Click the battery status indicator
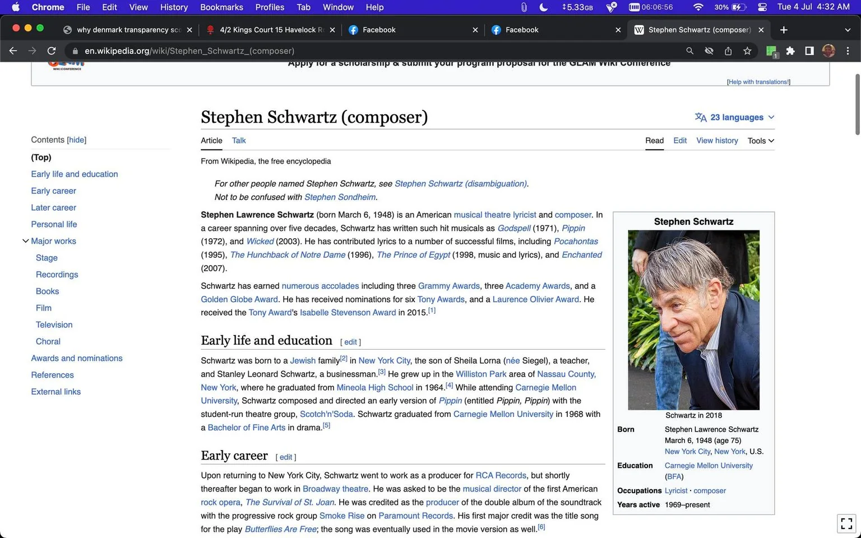The image size is (861, 538). pos(730,7)
